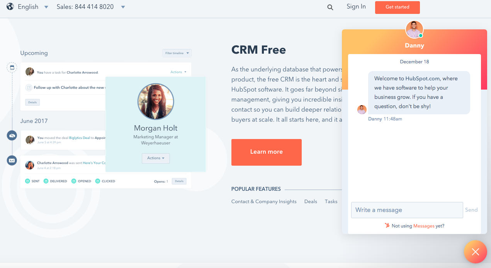Image resolution: width=491 pixels, height=268 pixels.
Task: Click the CLICKED status icon
Action: tap(98, 181)
